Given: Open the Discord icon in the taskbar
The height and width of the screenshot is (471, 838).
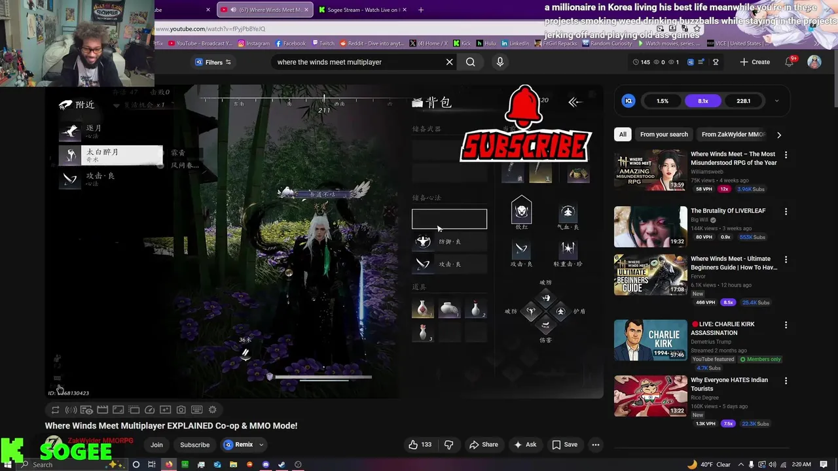Looking at the screenshot, I should pyautogui.click(x=266, y=464).
